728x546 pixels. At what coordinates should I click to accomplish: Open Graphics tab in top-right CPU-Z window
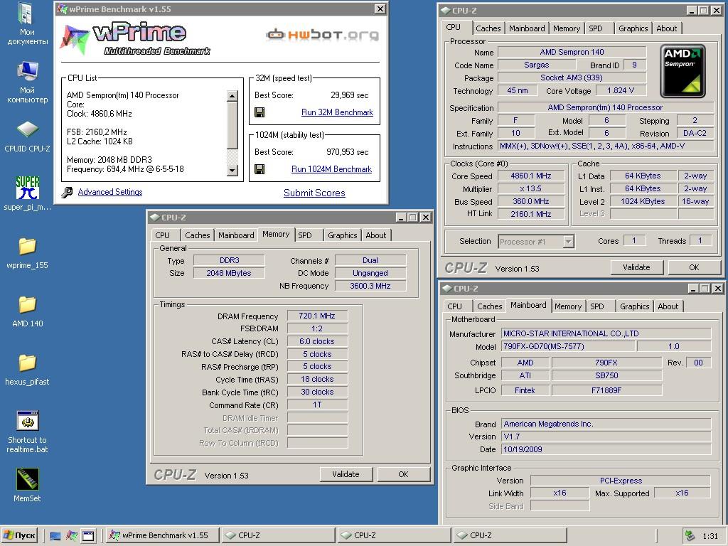[633, 28]
